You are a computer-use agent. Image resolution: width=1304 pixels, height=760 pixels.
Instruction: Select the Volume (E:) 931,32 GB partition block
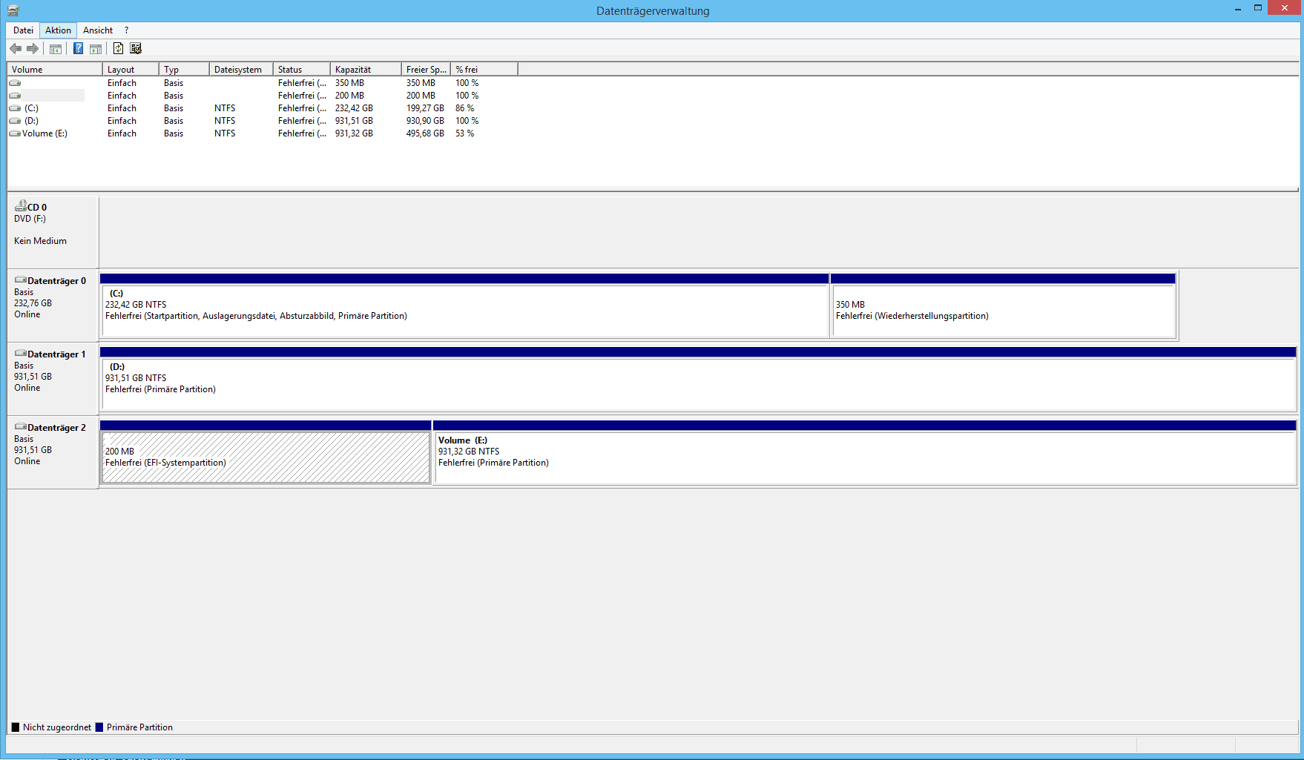[x=865, y=452]
